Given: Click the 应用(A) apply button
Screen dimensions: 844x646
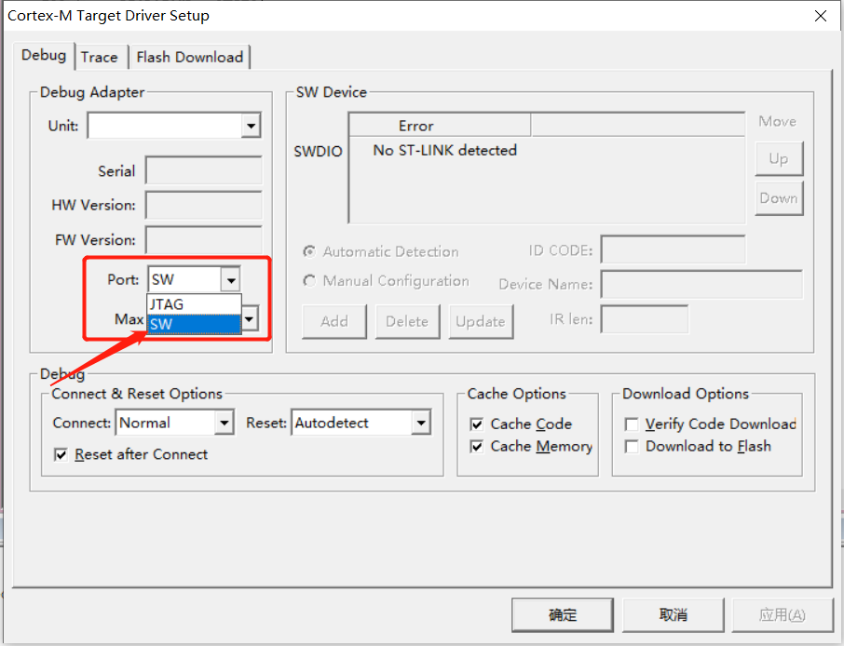Looking at the screenshot, I should point(783,614).
